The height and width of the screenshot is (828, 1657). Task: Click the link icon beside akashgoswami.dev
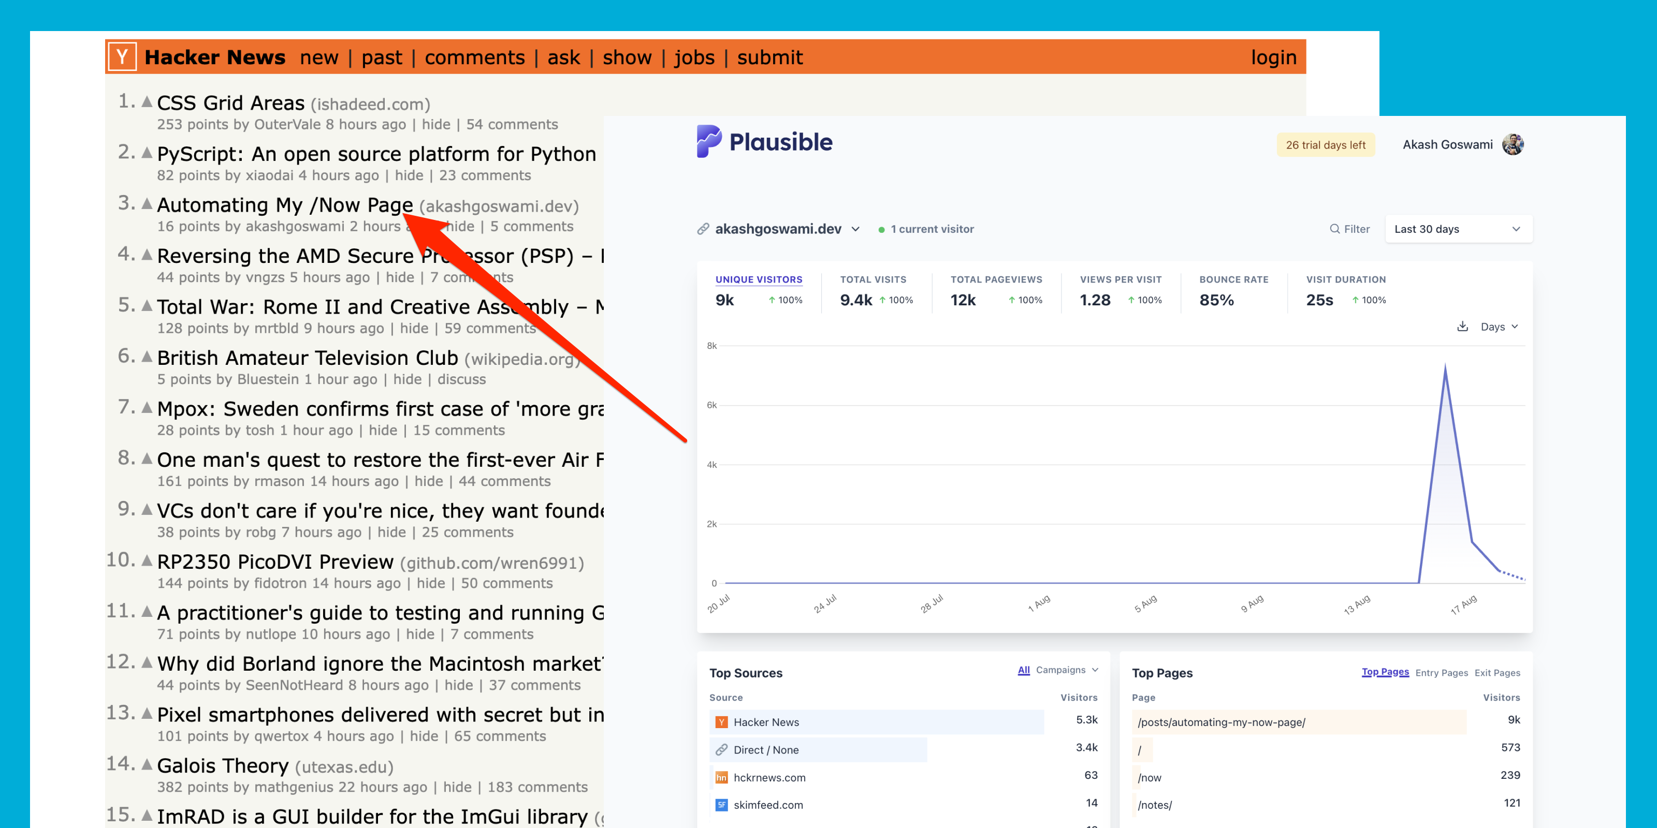click(x=703, y=229)
